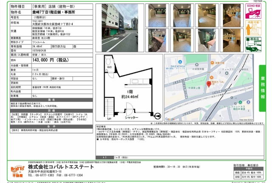Click the 専有面積 value 24.46㎡
Screen dimensions: 272x183
[37, 46]
